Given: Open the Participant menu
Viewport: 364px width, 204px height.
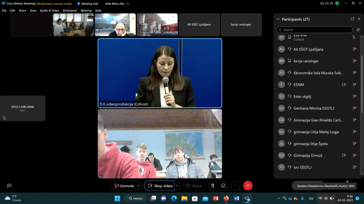Looking at the screenshot, I should coord(70,10).
